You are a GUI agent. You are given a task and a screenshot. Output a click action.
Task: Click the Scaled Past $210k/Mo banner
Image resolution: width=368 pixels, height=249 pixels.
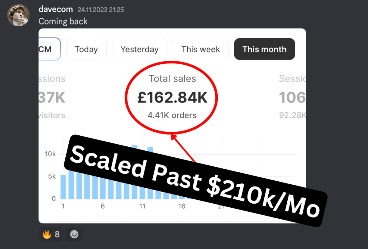196,181
